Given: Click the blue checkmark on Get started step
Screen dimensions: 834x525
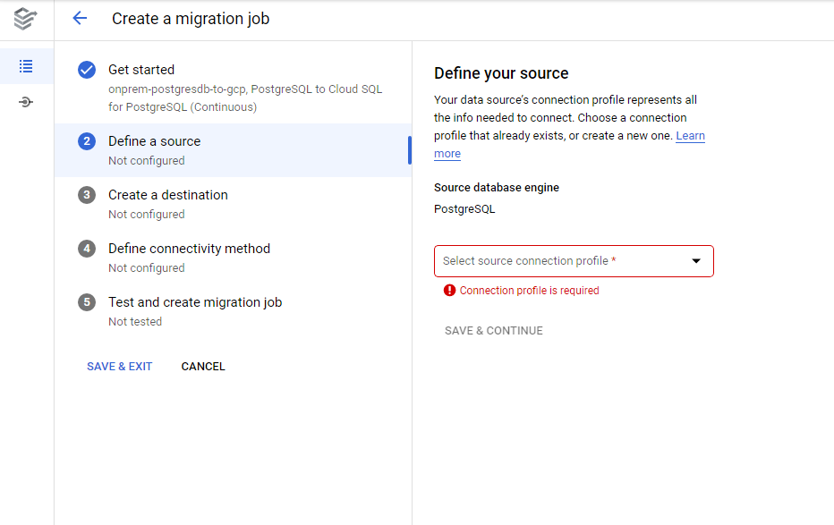Looking at the screenshot, I should click(86, 69).
